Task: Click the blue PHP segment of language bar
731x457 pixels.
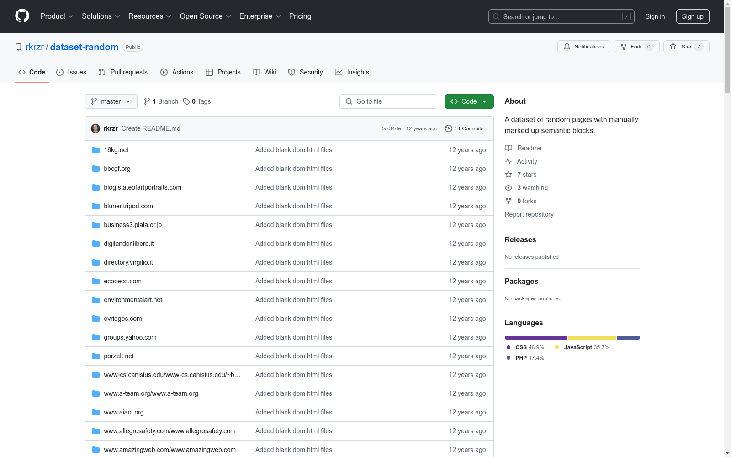Action: pyautogui.click(x=628, y=338)
